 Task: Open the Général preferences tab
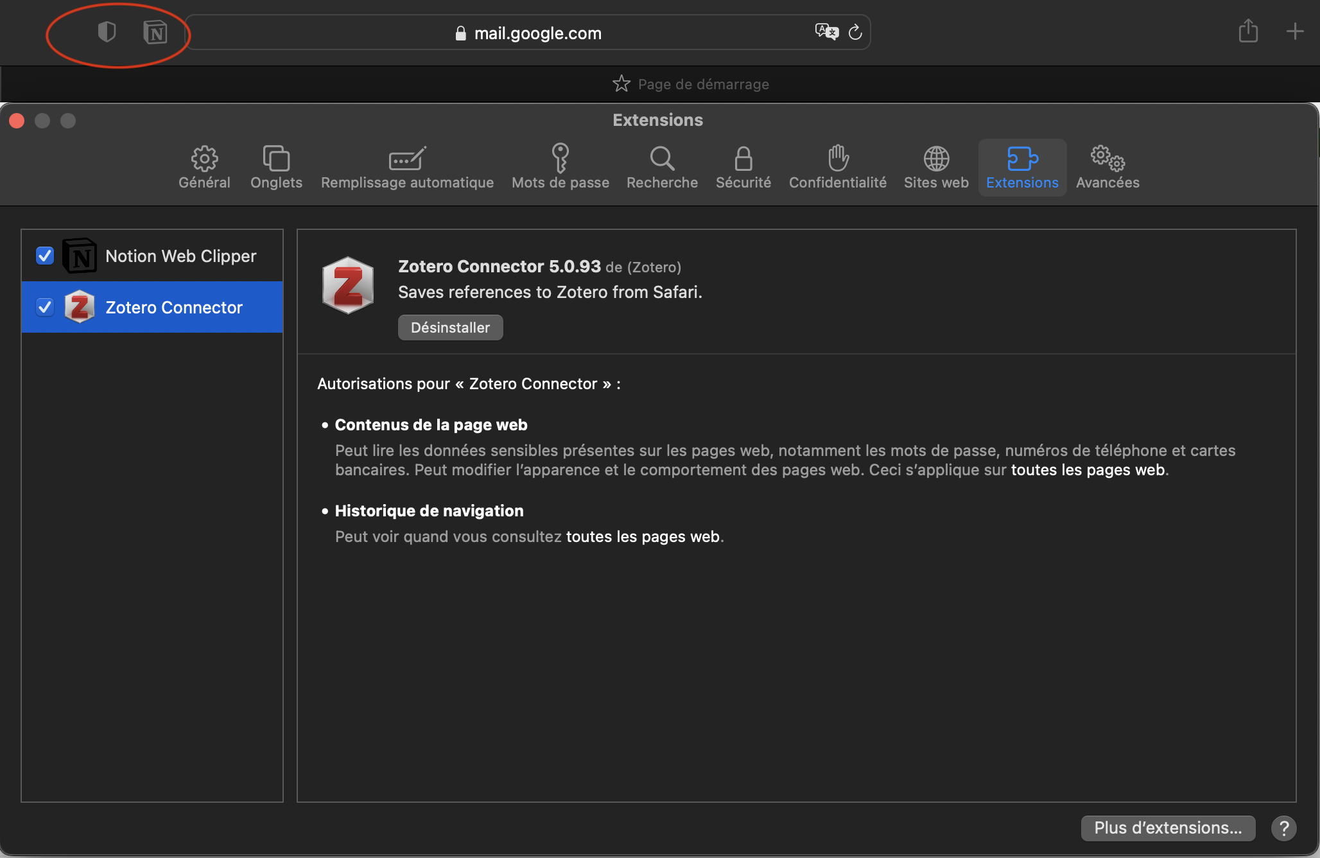tap(204, 167)
